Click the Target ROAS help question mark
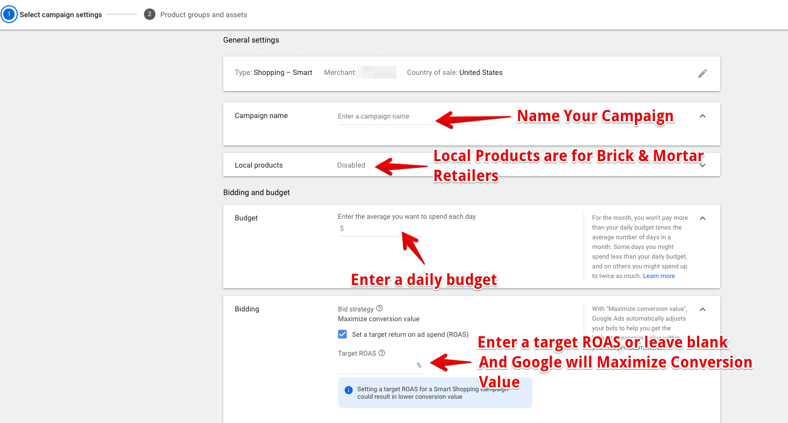Viewport: 788px width, 423px height. (x=382, y=353)
